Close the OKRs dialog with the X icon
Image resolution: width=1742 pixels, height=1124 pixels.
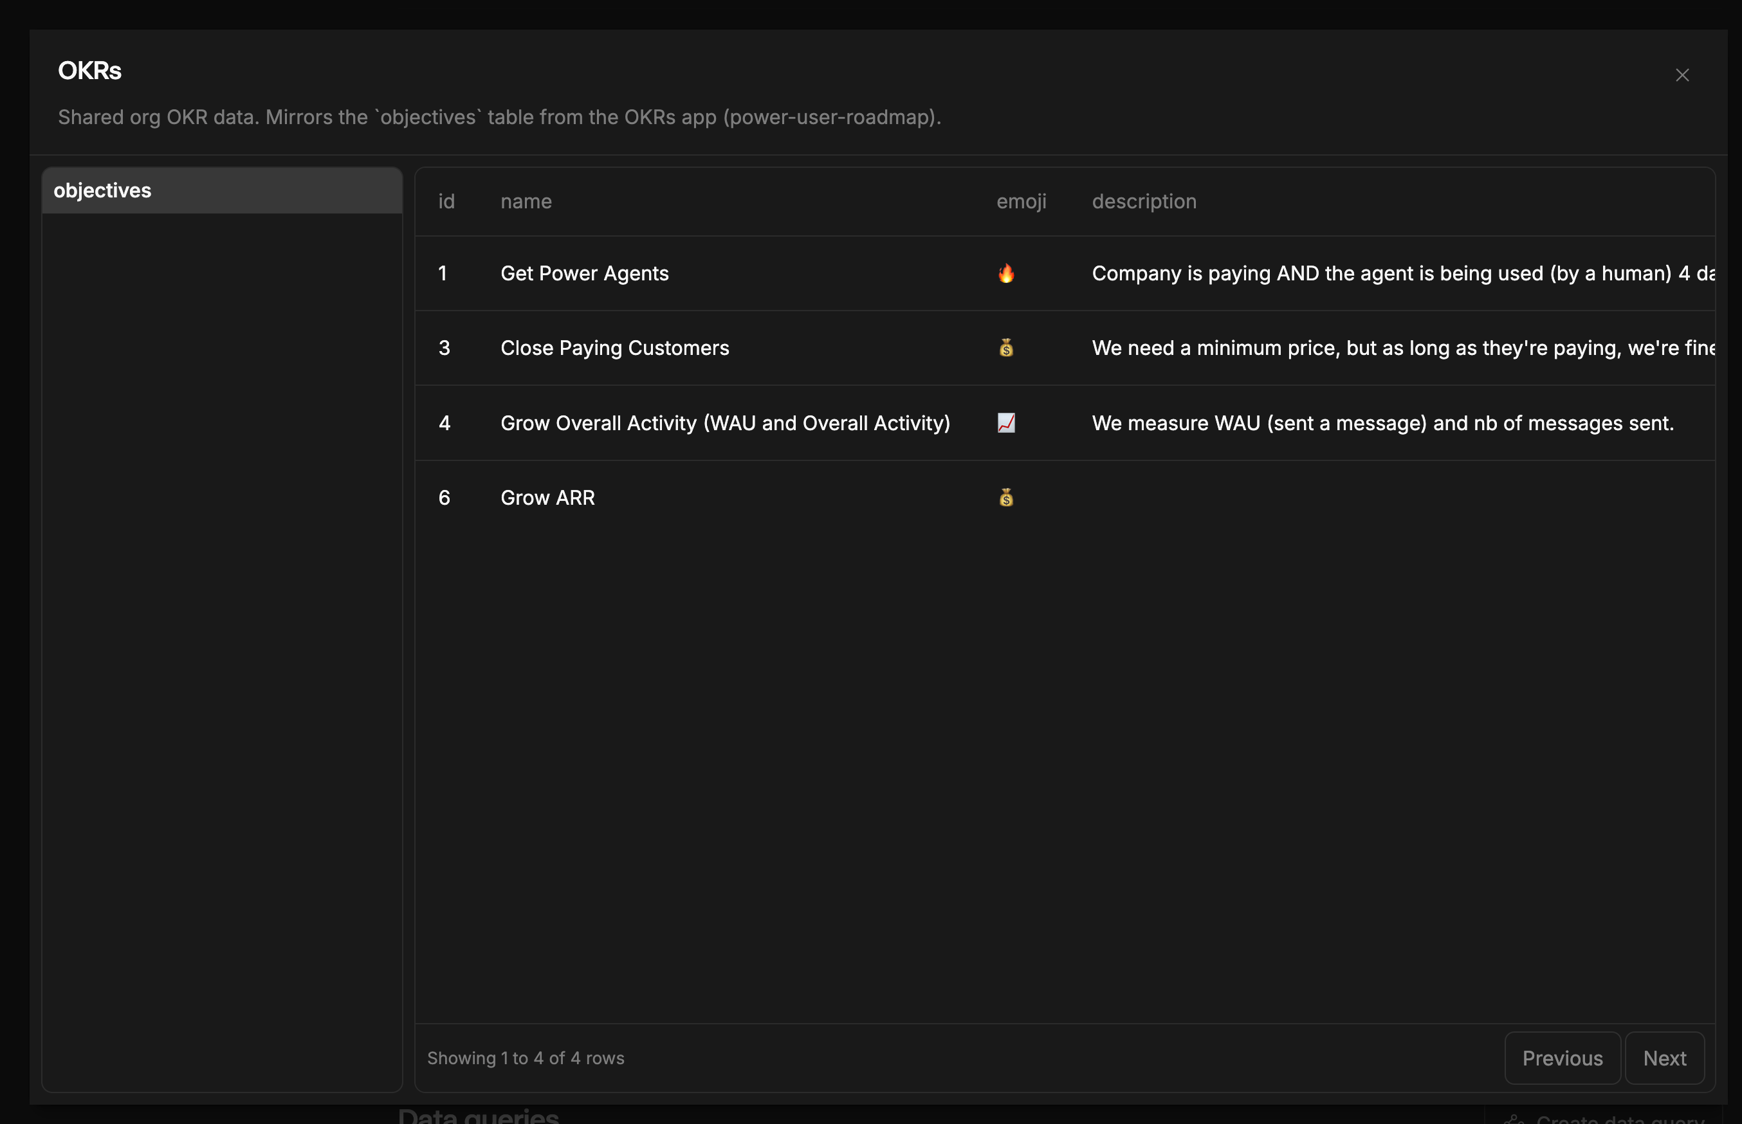pyautogui.click(x=1682, y=75)
